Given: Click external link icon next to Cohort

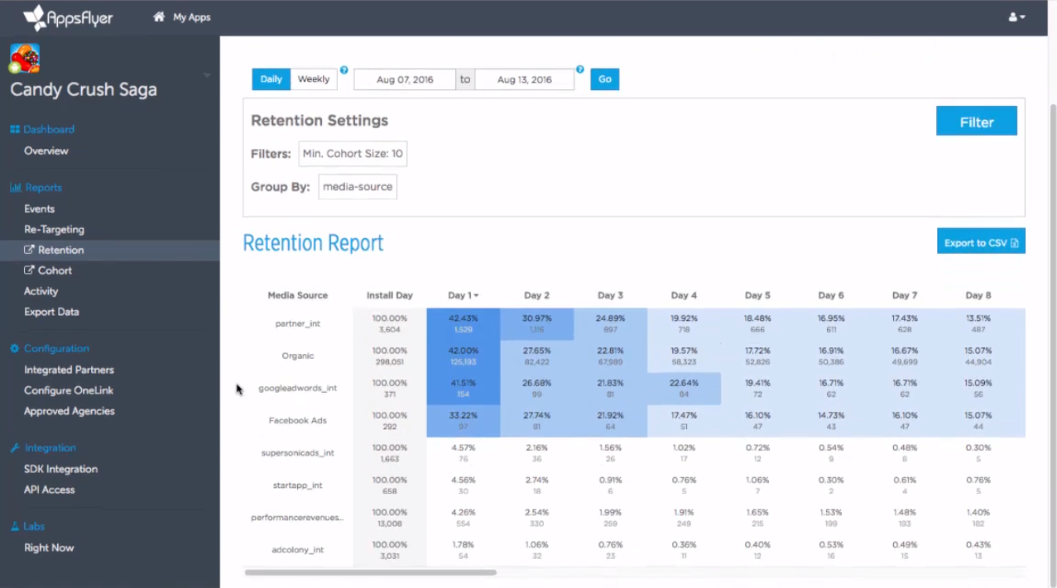Looking at the screenshot, I should tap(29, 270).
